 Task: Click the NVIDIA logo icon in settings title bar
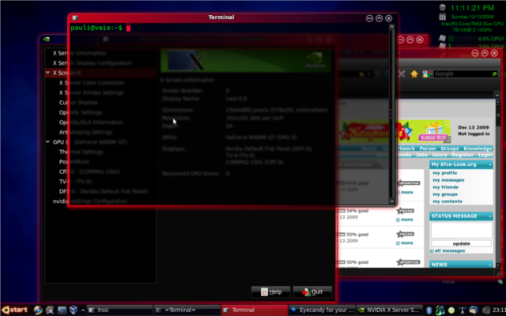coord(46,39)
